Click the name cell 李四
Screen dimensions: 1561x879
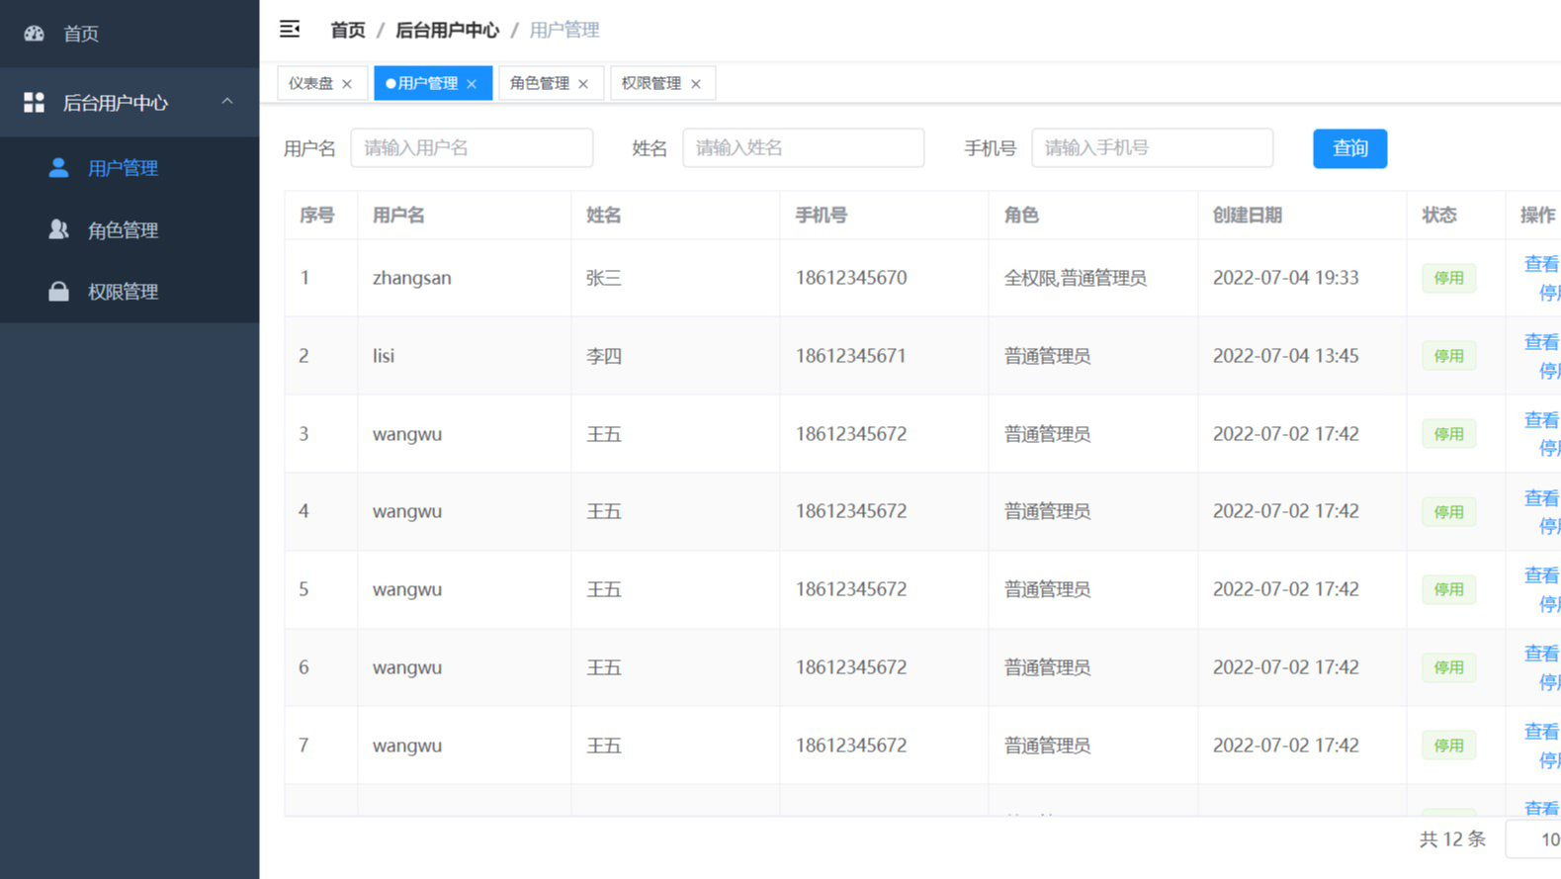(x=604, y=356)
